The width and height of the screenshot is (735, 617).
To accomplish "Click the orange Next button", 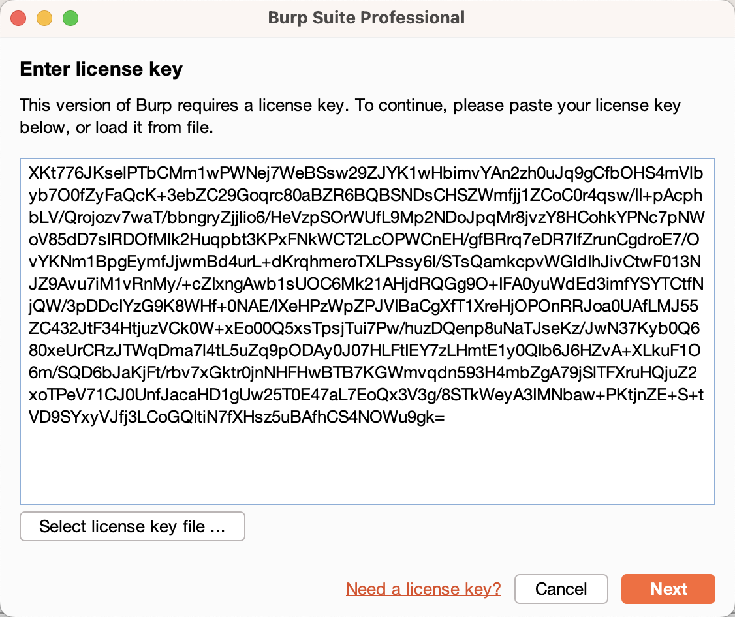I will (668, 589).
